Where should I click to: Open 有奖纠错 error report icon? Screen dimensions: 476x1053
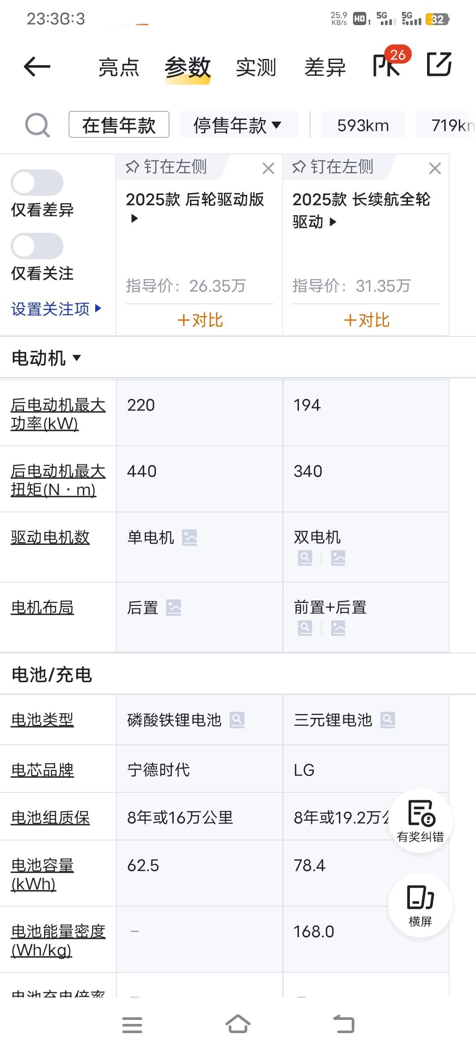pyautogui.click(x=420, y=821)
